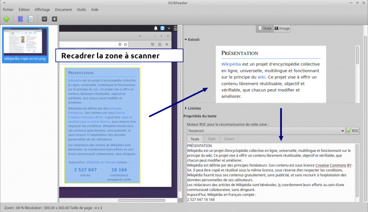Screen dimensions: 368x212
Task: Set zone type to Texte toggle button
Action: point(264,28)
